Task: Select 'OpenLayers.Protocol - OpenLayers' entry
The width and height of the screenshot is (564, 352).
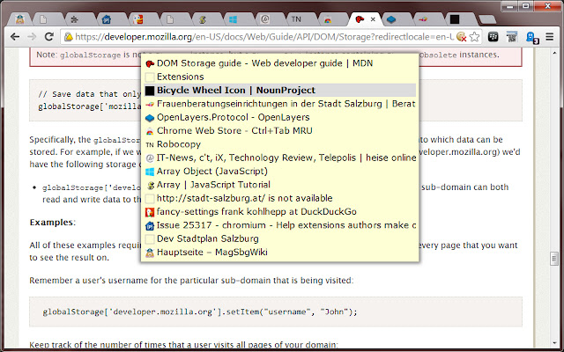Action: [x=280, y=117]
